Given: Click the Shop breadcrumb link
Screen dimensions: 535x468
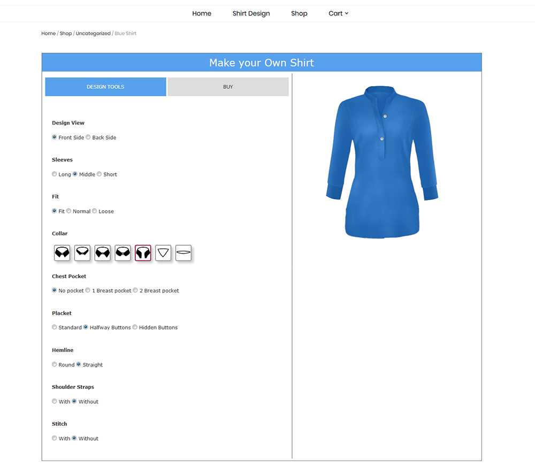Looking at the screenshot, I should (x=65, y=33).
